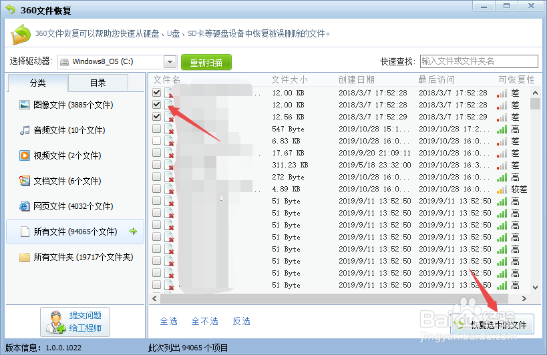The height and width of the screenshot is (355, 547).
Task: Click the deleted file icon in 547 Byte row
Action: point(169,129)
